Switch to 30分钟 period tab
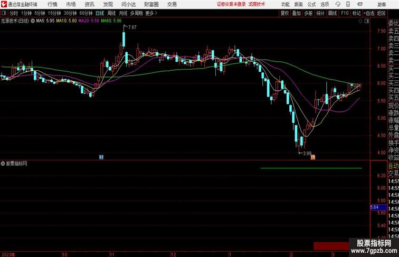Viewport: 399px width, 257px height. [70, 13]
